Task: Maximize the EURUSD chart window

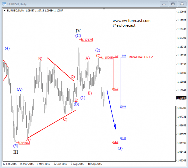Action: [172, 4]
